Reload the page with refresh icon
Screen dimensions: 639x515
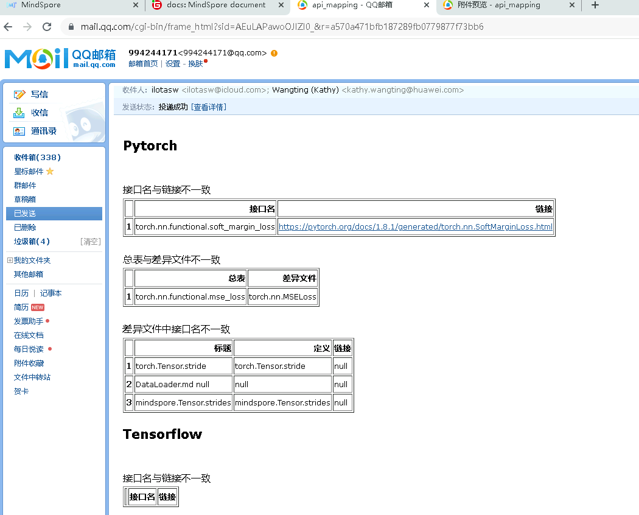47,27
